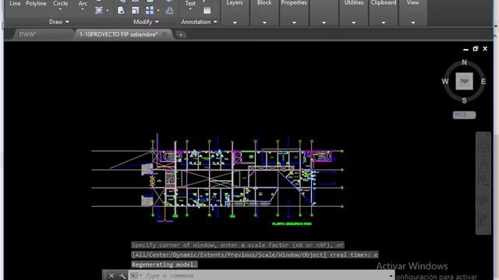499x280 pixels.
Task: Click the Offset icon in Modify panel
Action: coord(170,10)
